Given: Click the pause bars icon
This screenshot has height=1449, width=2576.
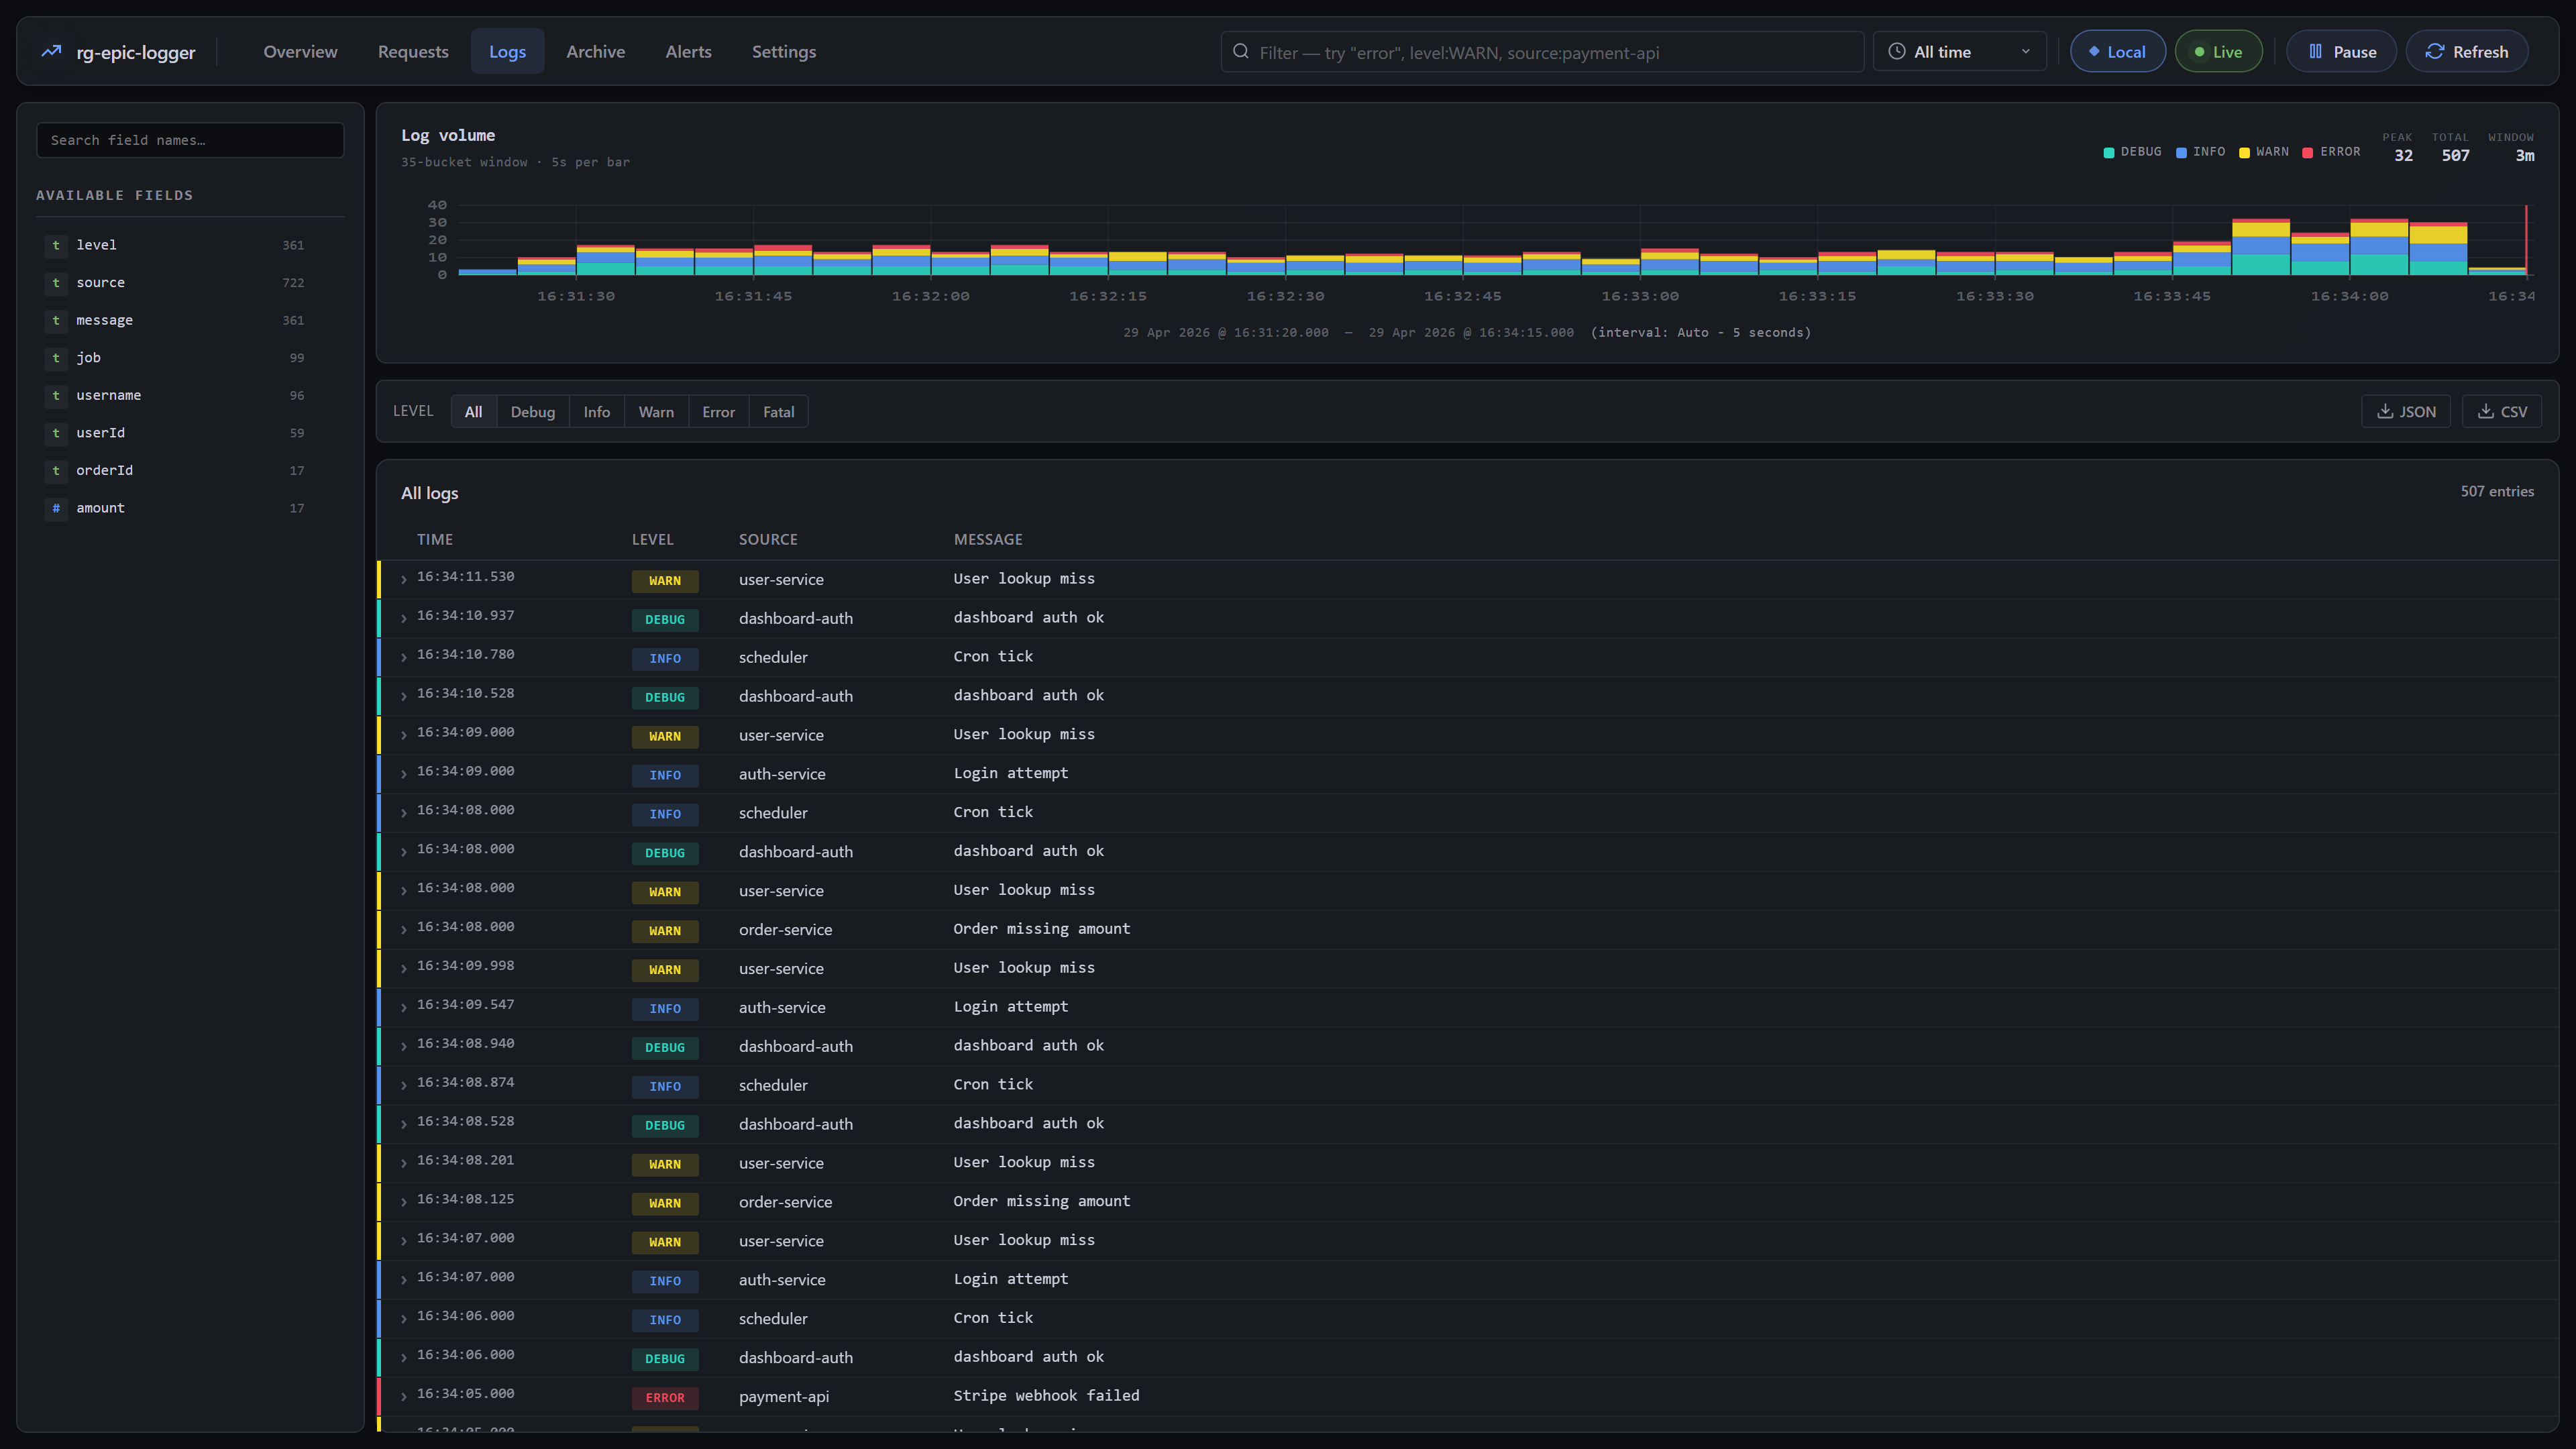Looking at the screenshot, I should [x=2315, y=51].
